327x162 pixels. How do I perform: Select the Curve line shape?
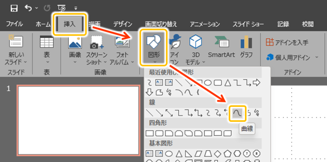pos(238,112)
